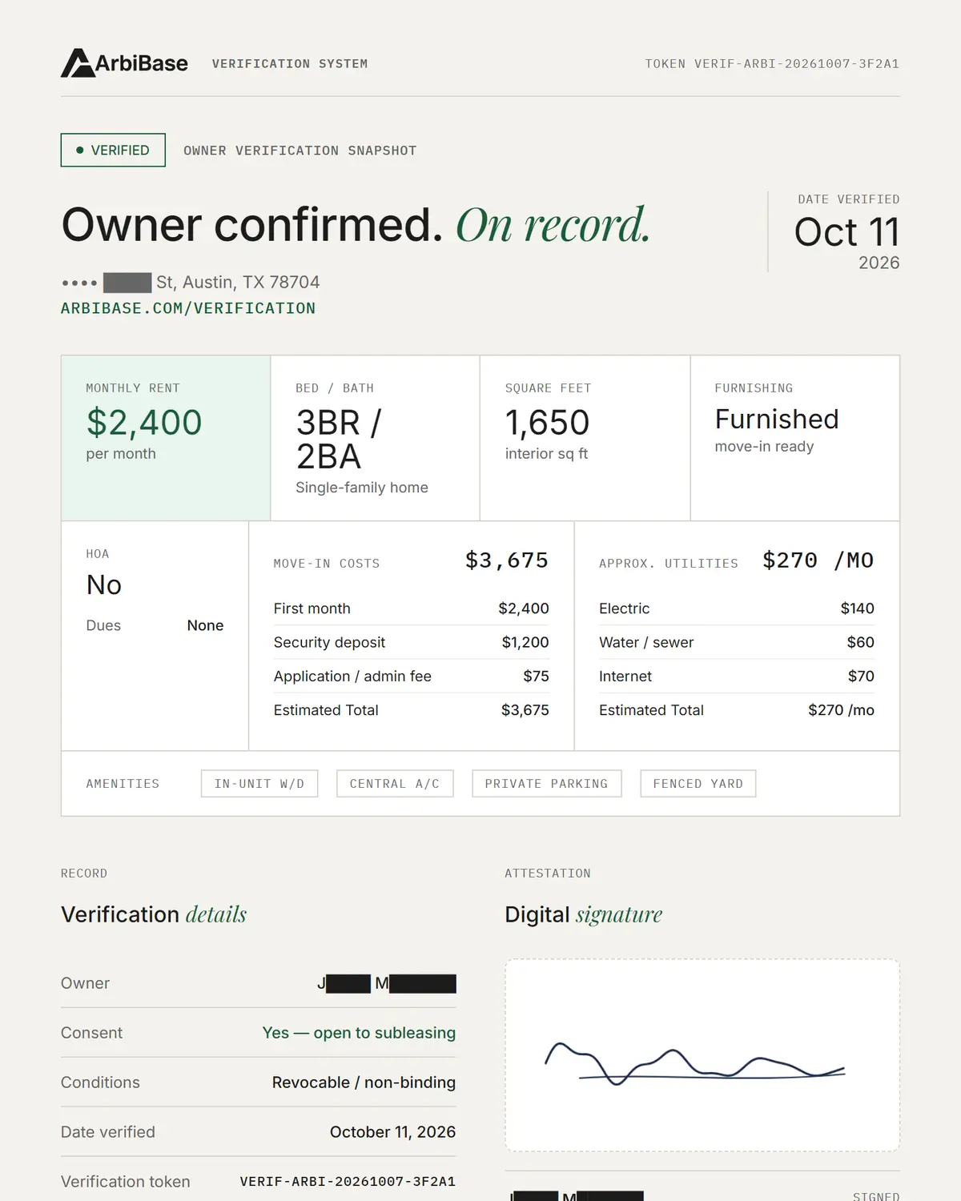Screen dimensions: 961x1201
Task: Click the Furnished value
Action: click(x=777, y=420)
